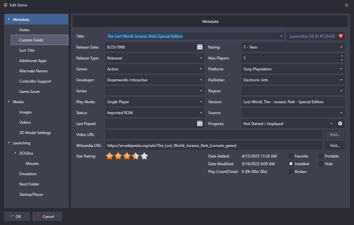The height and width of the screenshot is (225, 354).
Task: Collapse the Metadata tree section
Action: point(9,19)
